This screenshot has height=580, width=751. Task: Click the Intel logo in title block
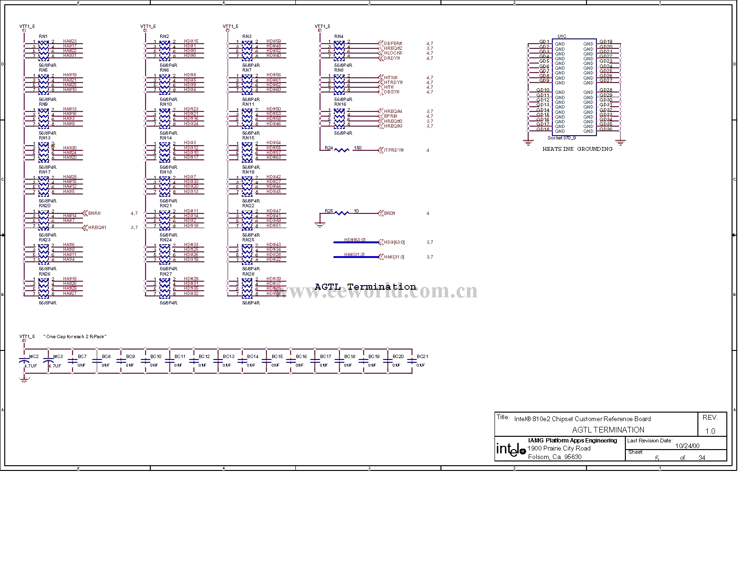pyautogui.click(x=511, y=449)
